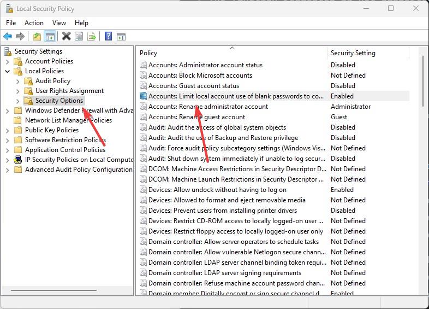Click the Security Options folder icon
The height and width of the screenshot is (309, 429).
click(x=28, y=101)
